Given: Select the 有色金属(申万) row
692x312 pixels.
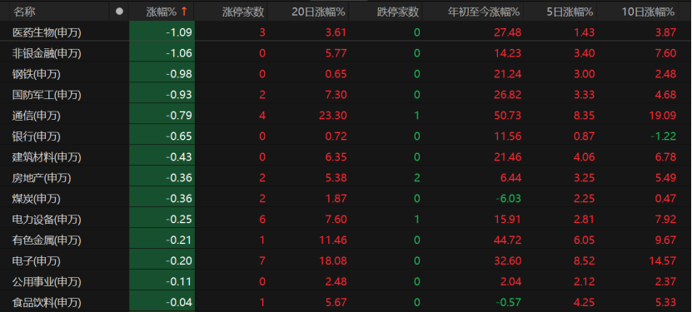Looking at the screenshot, I should coord(346,240).
